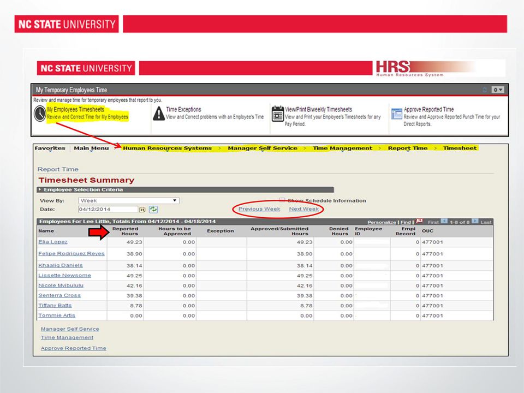Open Tommie Artis's timesheet
524x393 pixels.
coord(56,315)
